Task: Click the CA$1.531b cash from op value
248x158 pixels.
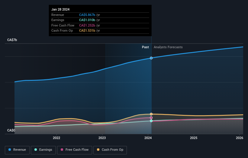Action: pos(87,31)
